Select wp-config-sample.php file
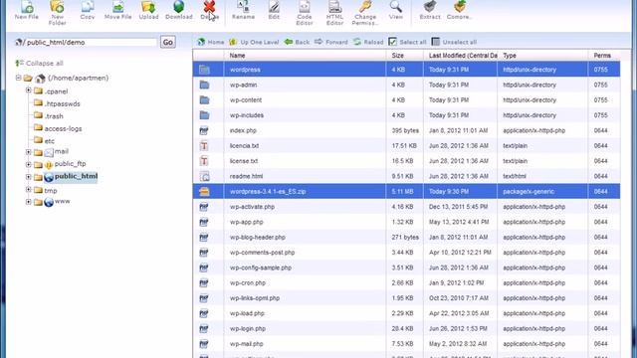The height and width of the screenshot is (358, 637). [x=406, y=268]
